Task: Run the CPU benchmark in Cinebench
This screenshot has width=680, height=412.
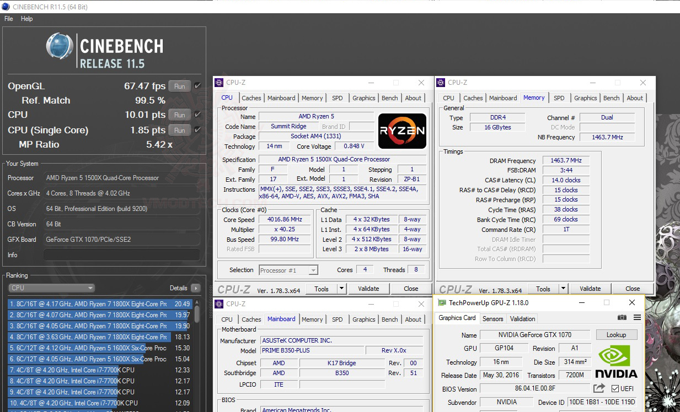Action: (x=179, y=115)
